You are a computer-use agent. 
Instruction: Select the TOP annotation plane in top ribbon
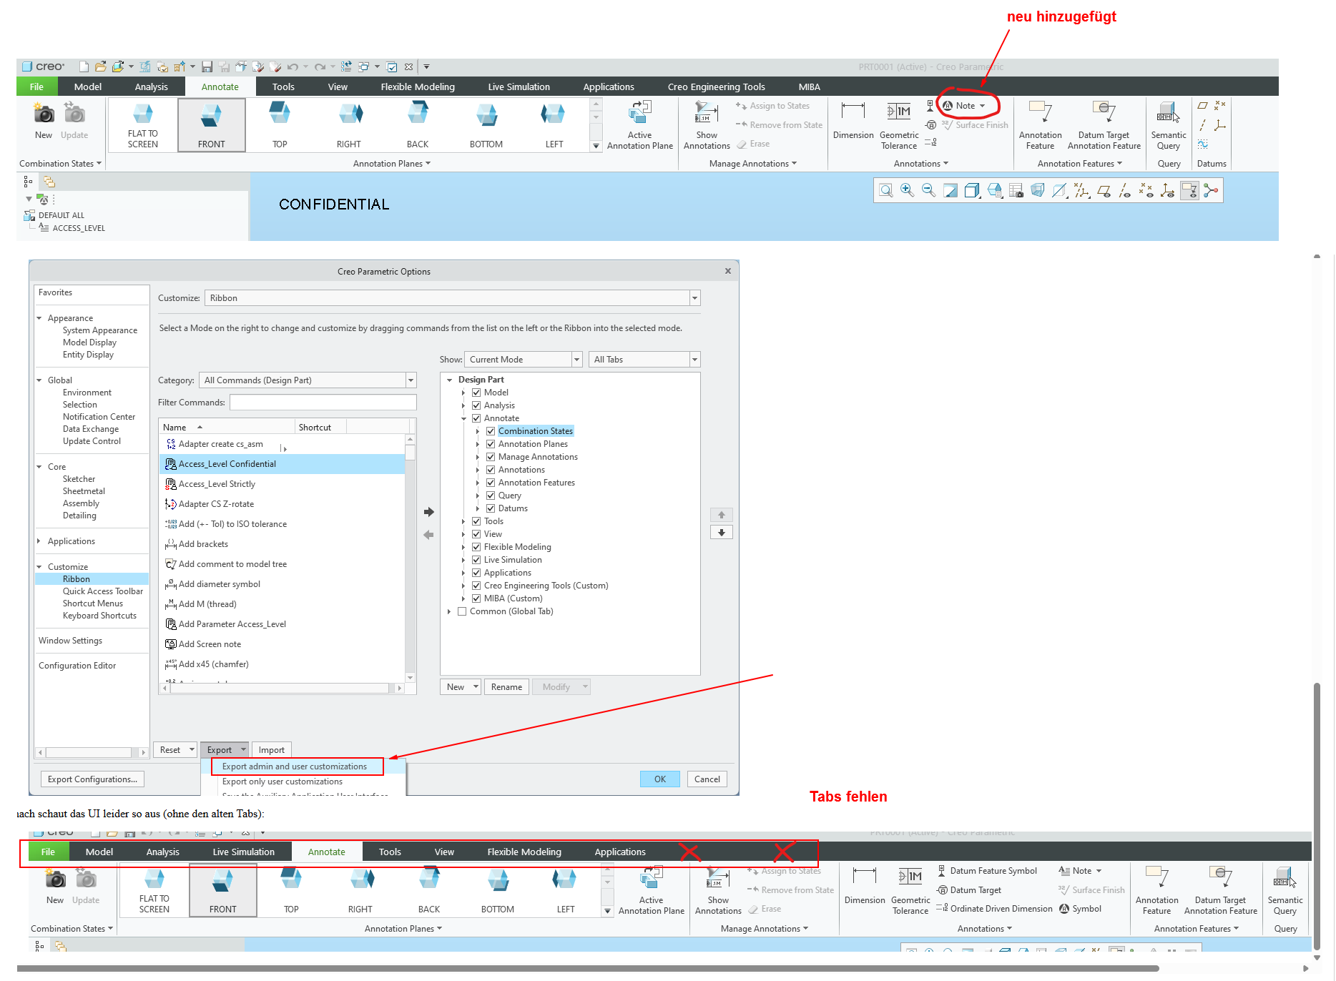(280, 125)
